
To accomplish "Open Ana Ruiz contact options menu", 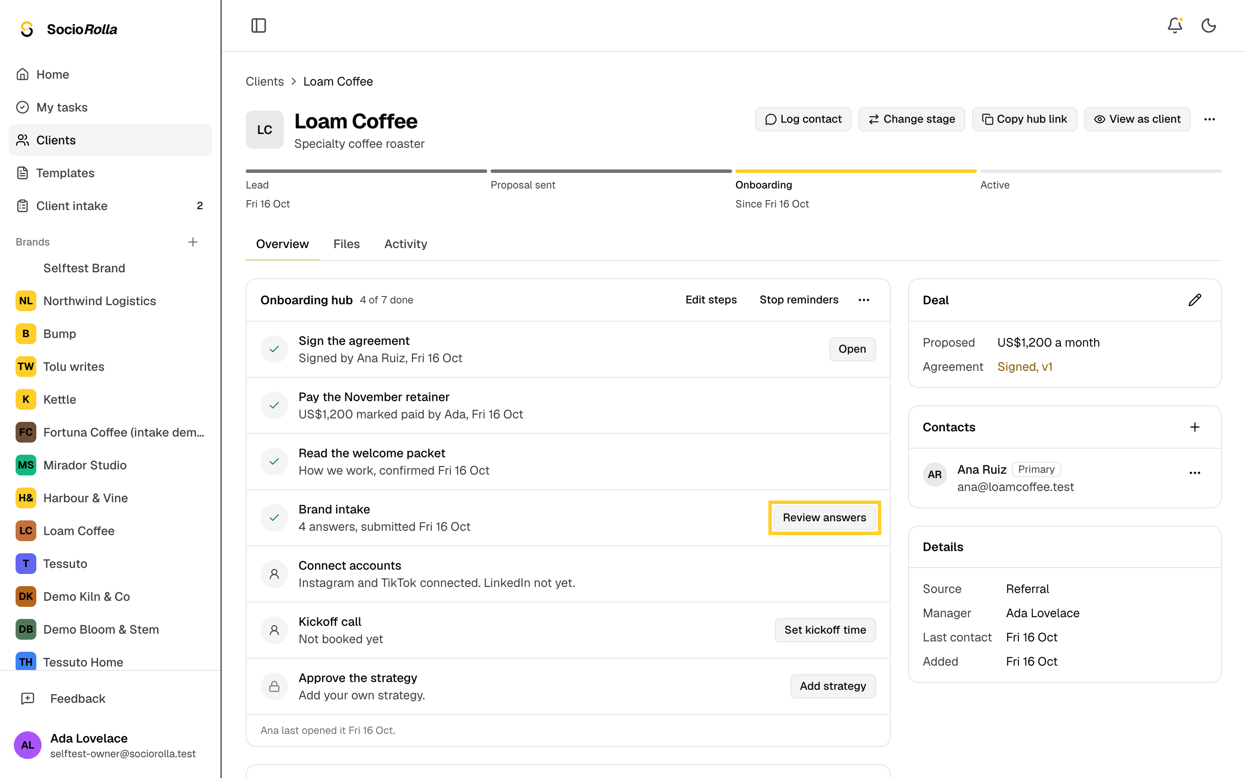I will (1195, 473).
